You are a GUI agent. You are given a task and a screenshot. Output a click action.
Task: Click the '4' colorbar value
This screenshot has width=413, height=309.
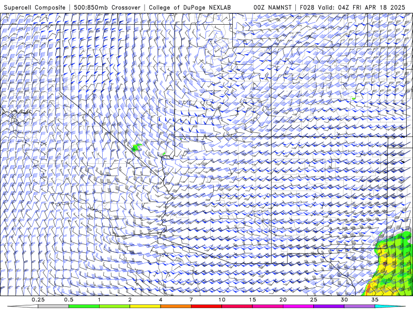pyautogui.click(x=161, y=300)
